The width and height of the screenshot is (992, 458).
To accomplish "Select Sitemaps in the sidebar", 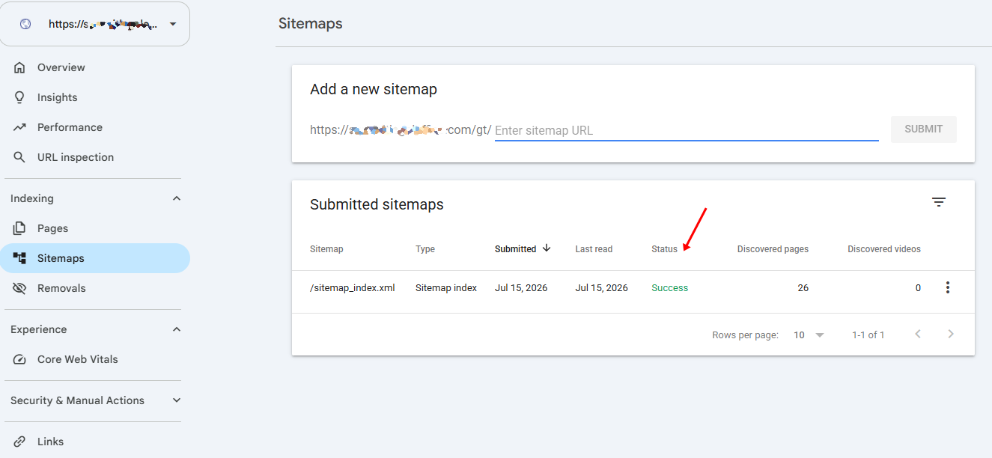I will coord(95,258).
